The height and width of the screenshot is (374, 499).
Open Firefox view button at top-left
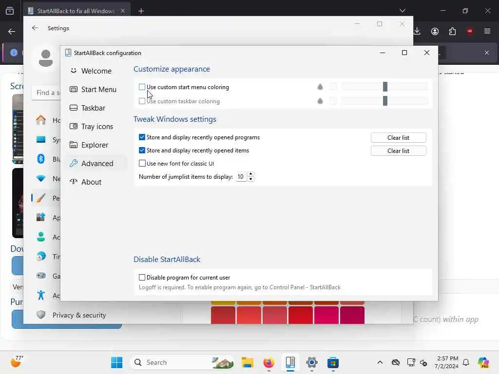tap(10, 11)
